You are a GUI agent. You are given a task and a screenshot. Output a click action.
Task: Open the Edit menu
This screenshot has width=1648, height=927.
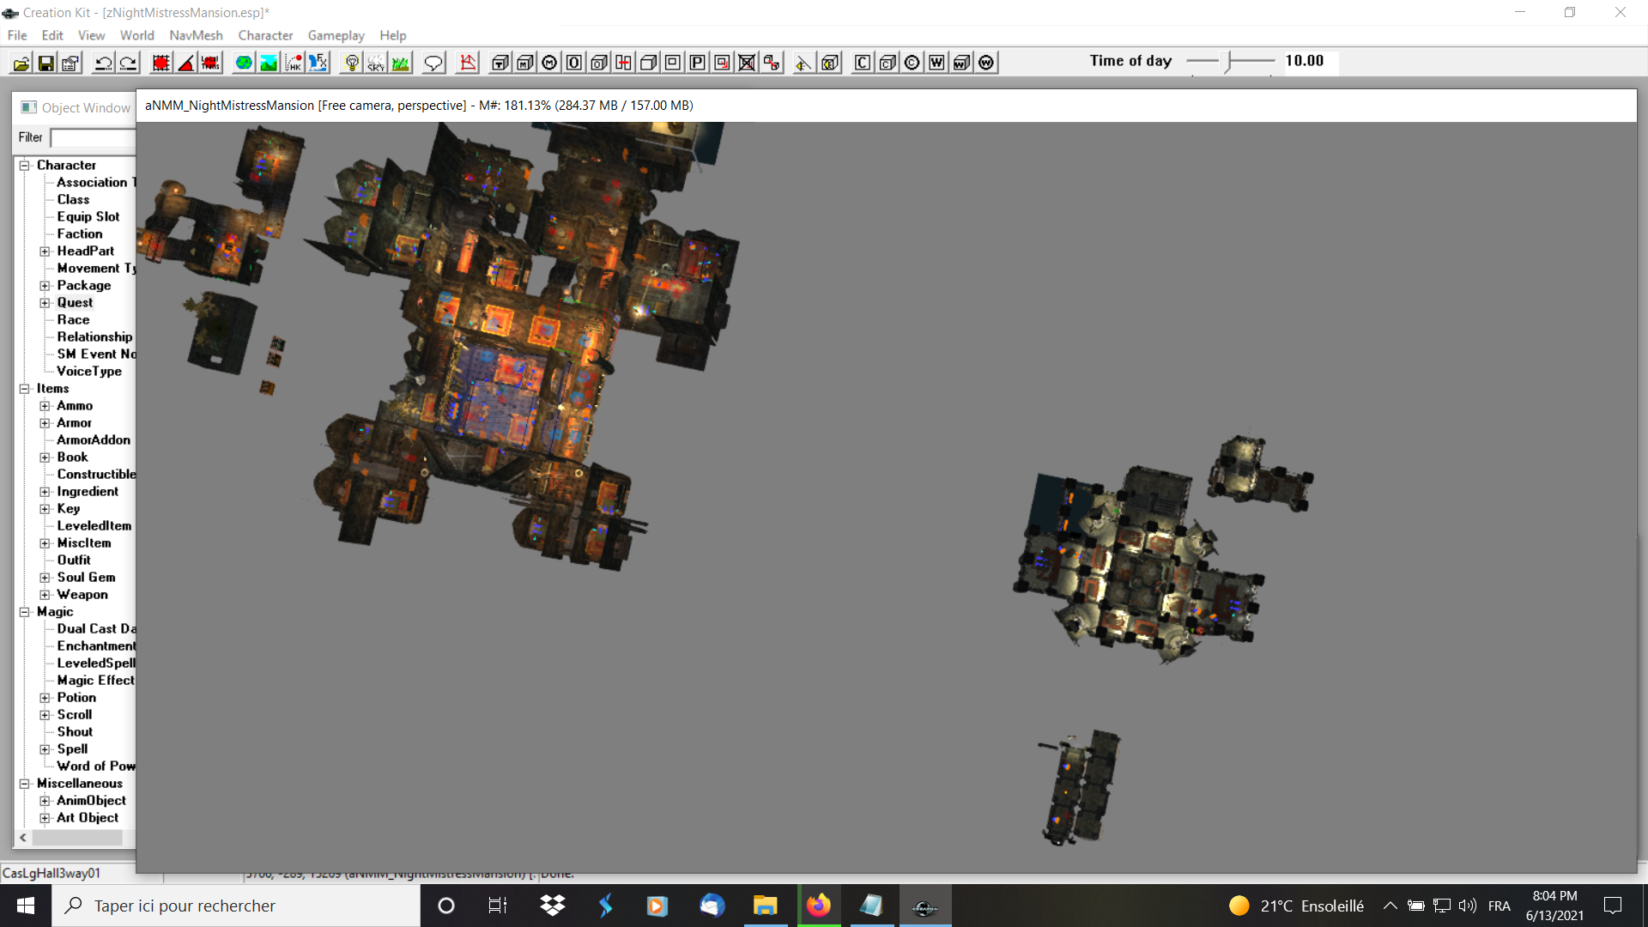click(x=52, y=35)
